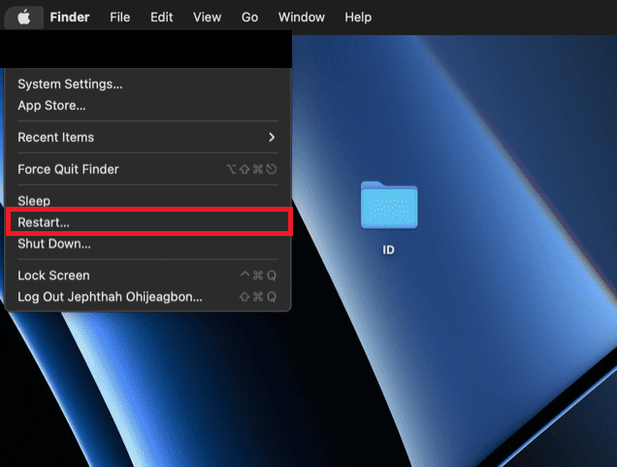Open the Window menu
This screenshot has height=467, width=617.
pos(302,17)
